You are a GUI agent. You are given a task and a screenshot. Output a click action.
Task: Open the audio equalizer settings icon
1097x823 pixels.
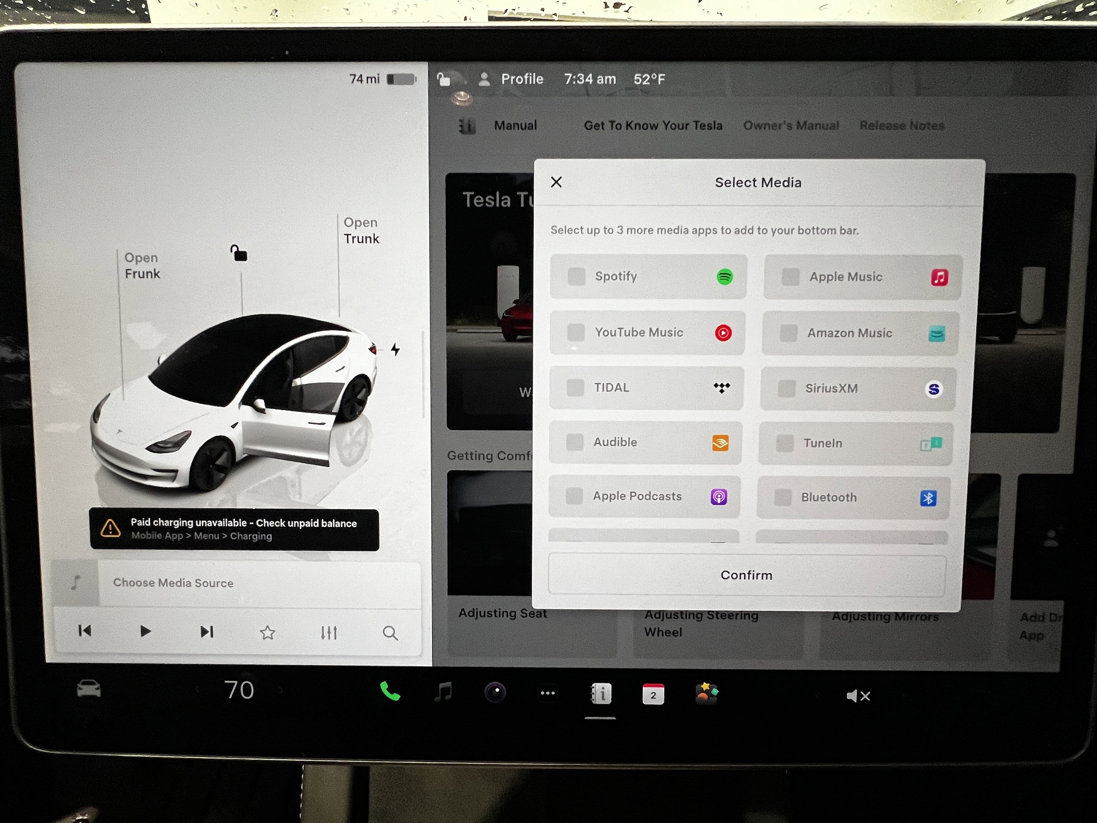pos(328,633)
